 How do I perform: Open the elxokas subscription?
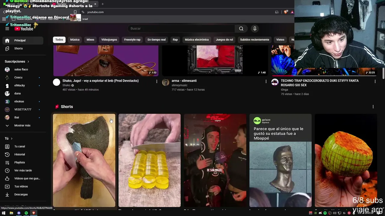(23, 101)
